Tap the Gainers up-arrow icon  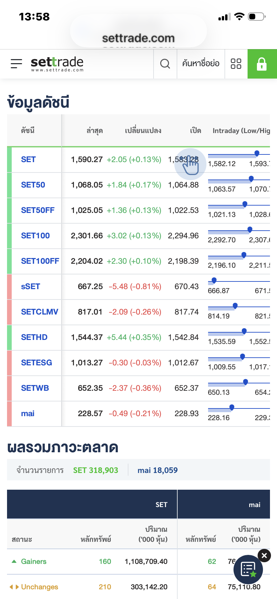14,561
